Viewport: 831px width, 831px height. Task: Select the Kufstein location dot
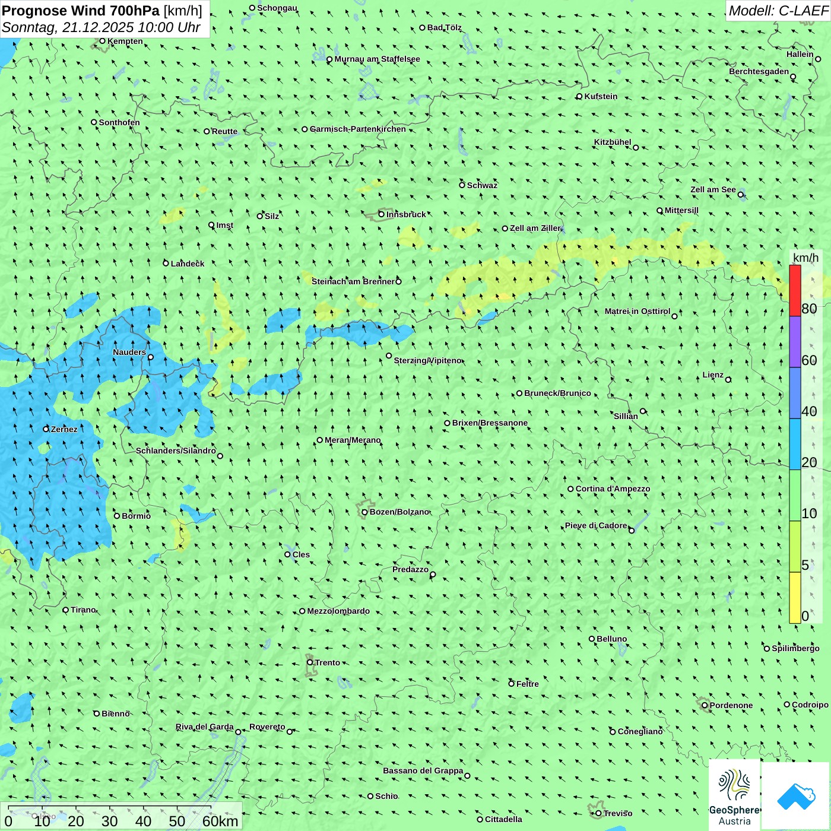click(579, 96)
